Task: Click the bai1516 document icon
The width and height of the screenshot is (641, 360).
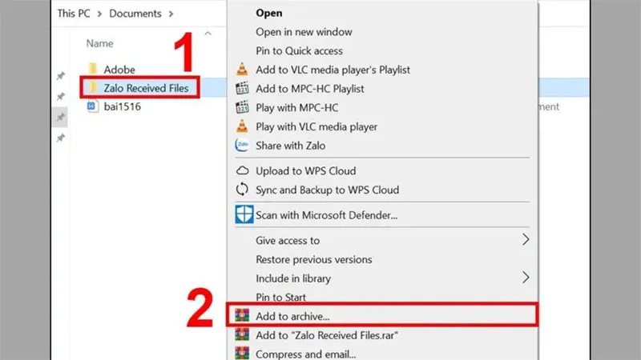Action: pos(93,106)
